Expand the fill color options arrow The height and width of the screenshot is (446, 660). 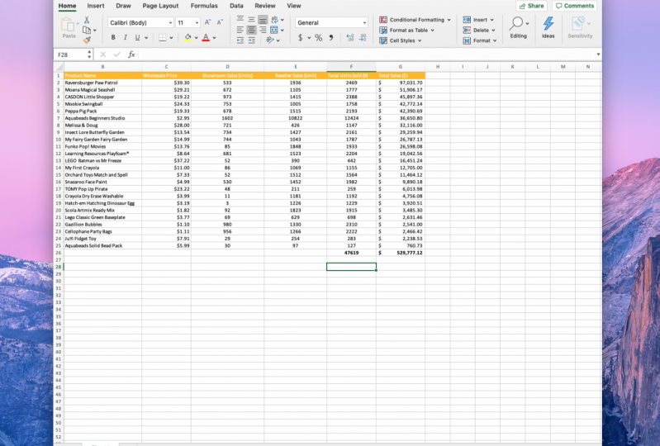click(196, 38)
